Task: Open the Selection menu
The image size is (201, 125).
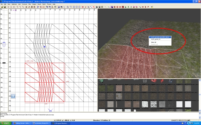Action: (x=14, y=4)
